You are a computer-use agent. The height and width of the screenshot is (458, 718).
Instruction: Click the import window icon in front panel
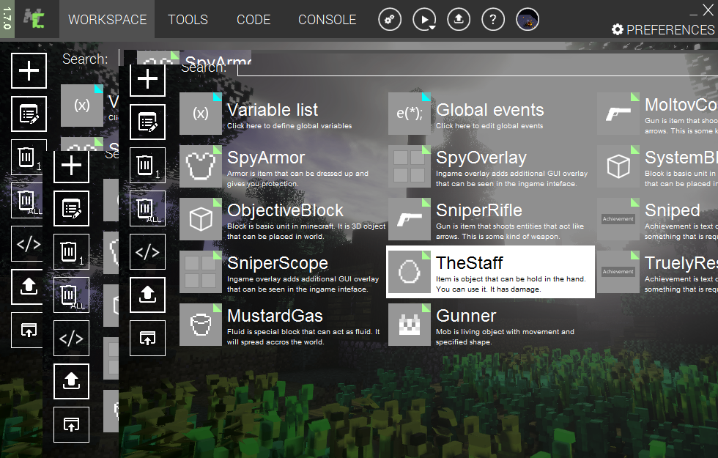pos(147,339)
